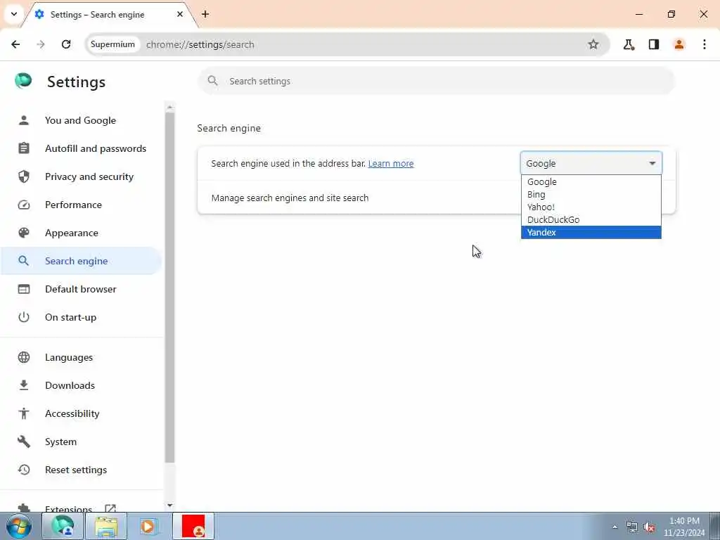Open Default browser settings
The height and width of the screenshot is (540, 720).
pyautogui.click(x=81, y=289)
